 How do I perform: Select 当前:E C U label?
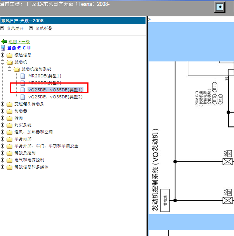point(19,48)
